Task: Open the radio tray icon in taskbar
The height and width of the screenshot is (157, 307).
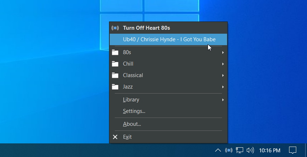Action: click(229, 150)
